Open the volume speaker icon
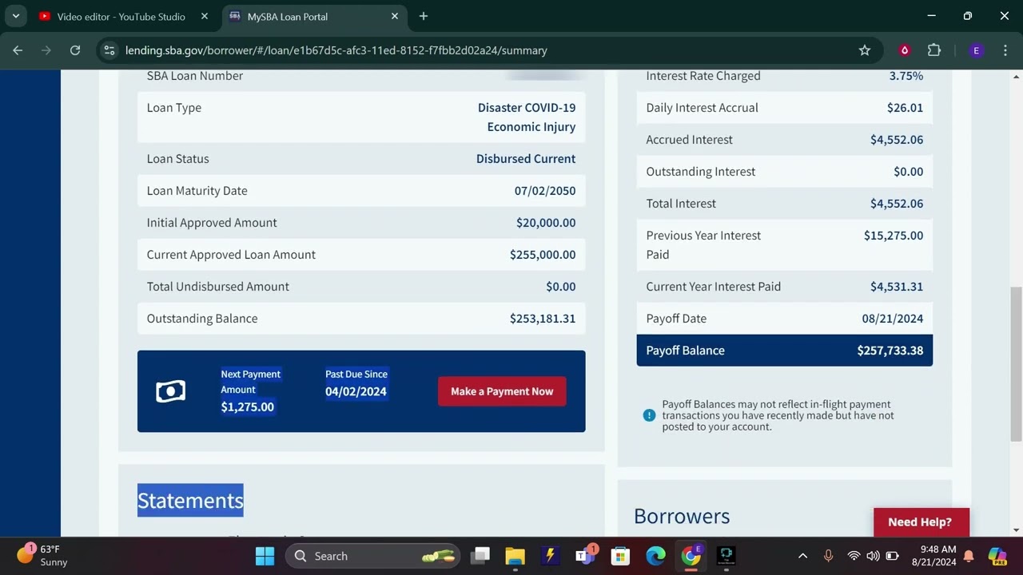The width and height of the screenshot is (1023, 575). point(873,556)
